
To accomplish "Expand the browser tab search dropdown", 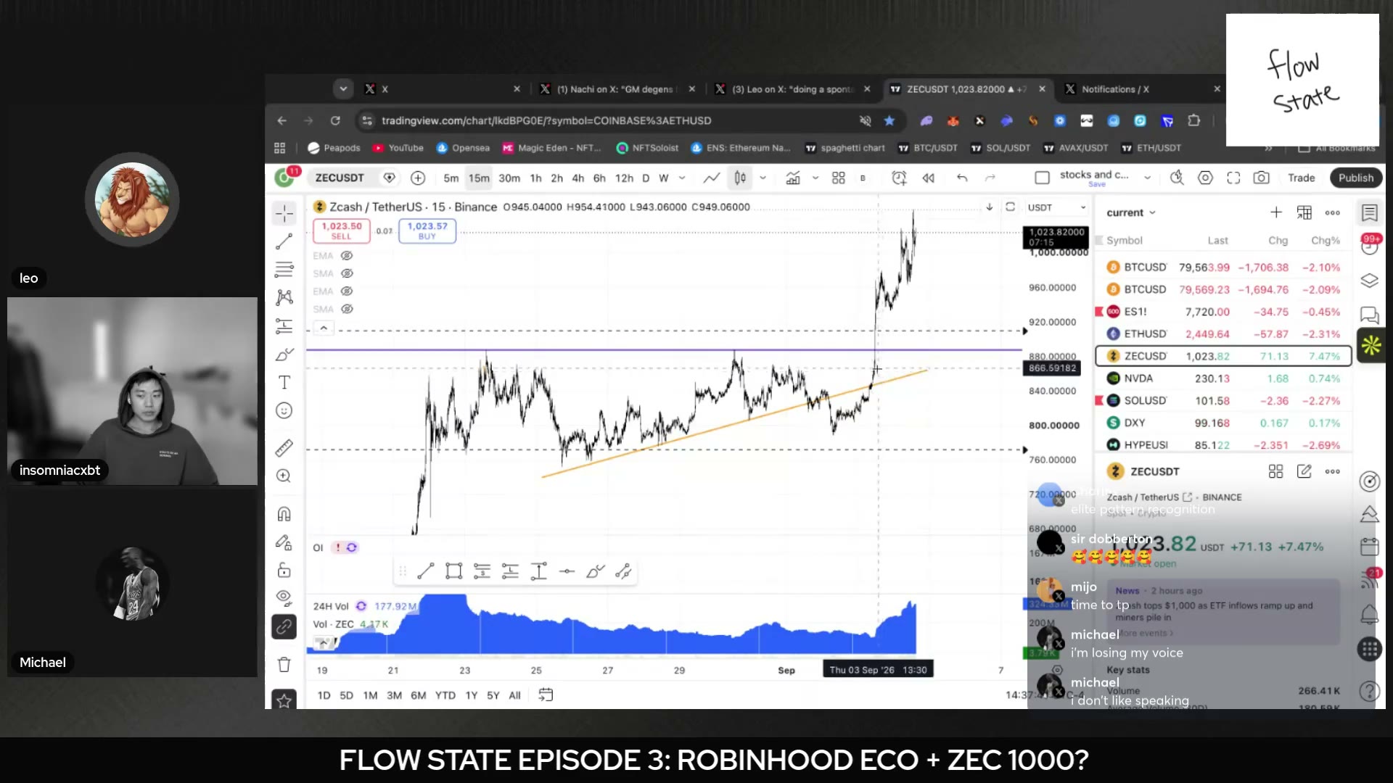I will pos(343,89).
